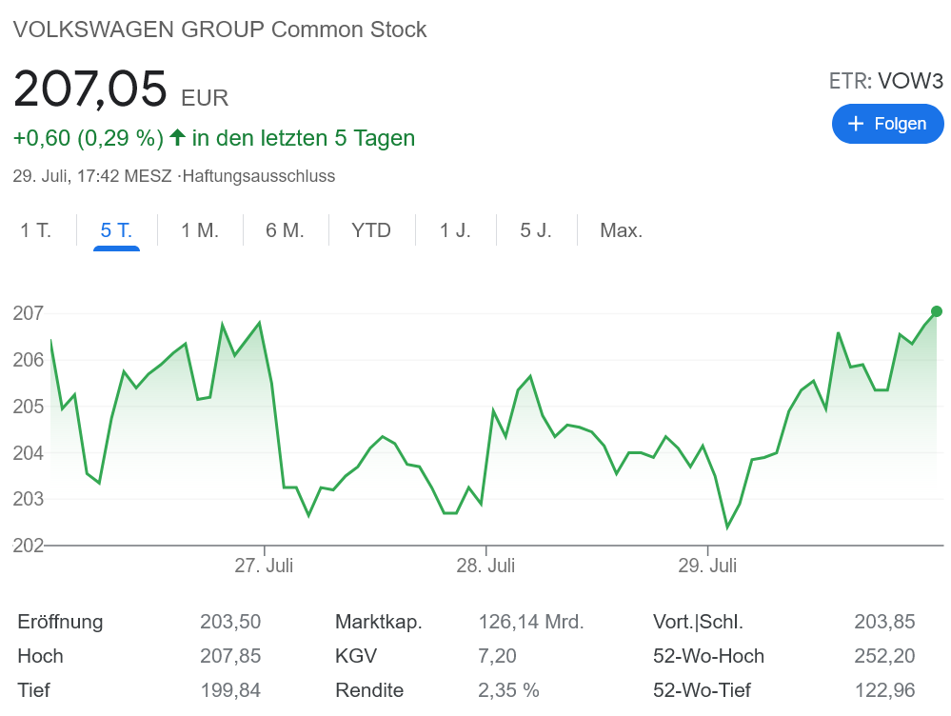This screenshot has height=716, width=951.
Task: Switch chart to 6 M. range
Action: click(x=285, y=230)
